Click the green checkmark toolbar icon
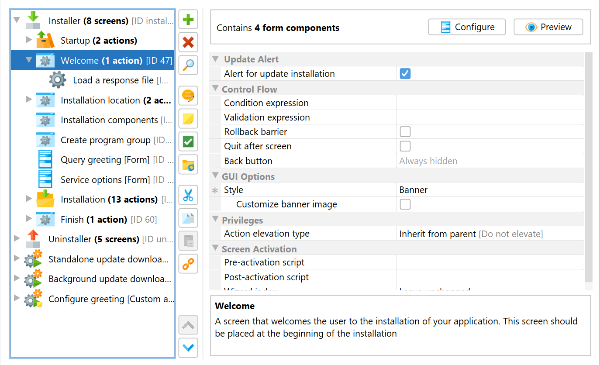 pyautogui.click(x=188, y=141)
